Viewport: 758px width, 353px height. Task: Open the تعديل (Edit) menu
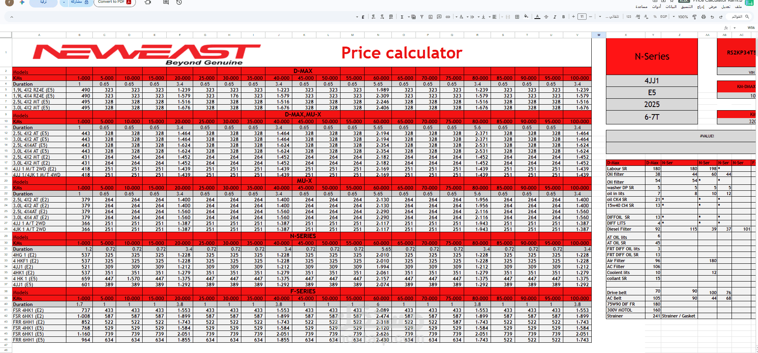pos(726,7)
